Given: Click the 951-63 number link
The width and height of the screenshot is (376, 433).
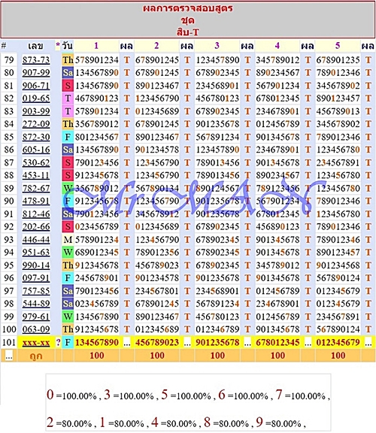Looking at the screenshot, I should click(x=36, y=253).
